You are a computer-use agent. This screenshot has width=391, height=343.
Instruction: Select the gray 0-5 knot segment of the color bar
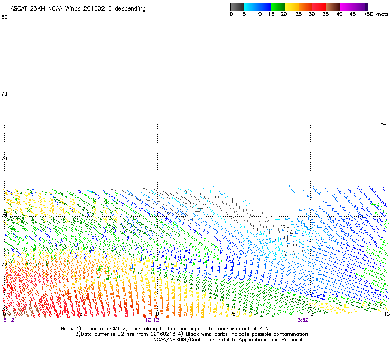click(x=237, y=6)
